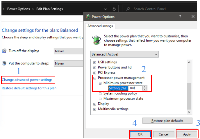Select USB settings tree label
This screenshot has width=200, height=139.
pos(107,62)
